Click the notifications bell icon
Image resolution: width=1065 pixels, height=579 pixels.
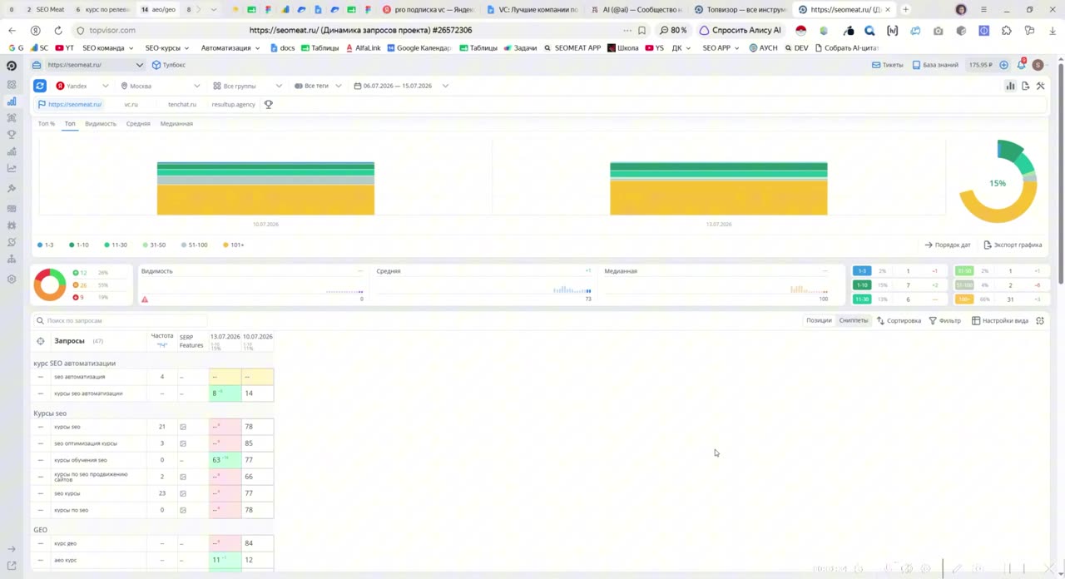pyautogui.click(x=1022, y=65)
